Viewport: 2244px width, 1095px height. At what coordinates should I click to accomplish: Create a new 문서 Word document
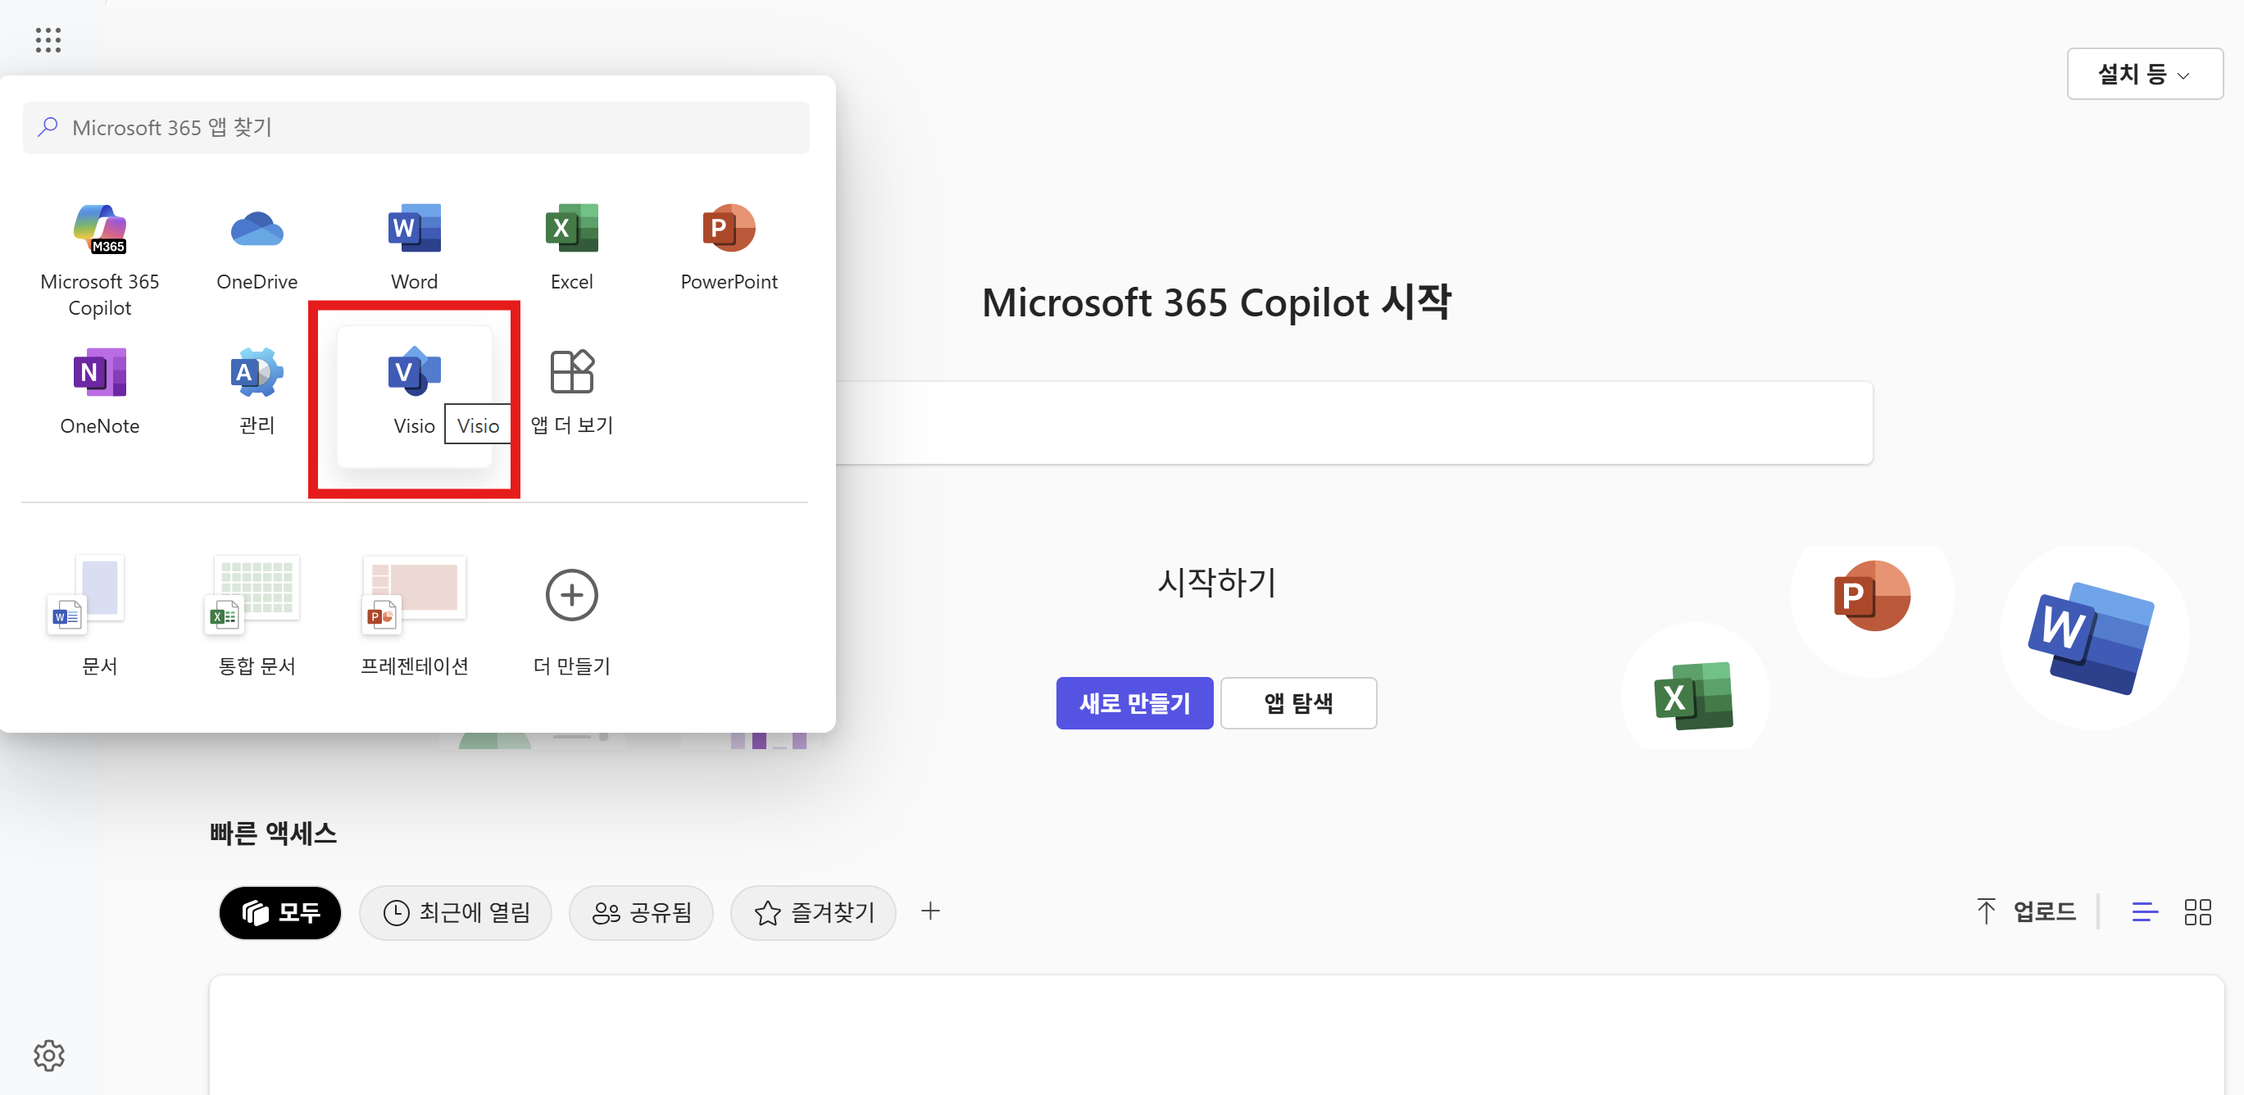[99, 615]
